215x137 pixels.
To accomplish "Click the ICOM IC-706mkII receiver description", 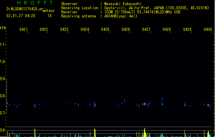I will [142, 12].
